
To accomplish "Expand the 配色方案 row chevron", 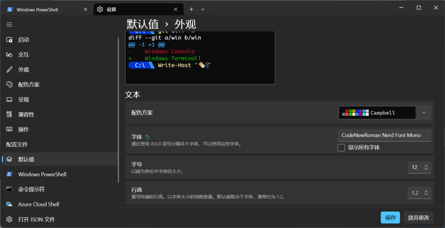I will [424, 113].
